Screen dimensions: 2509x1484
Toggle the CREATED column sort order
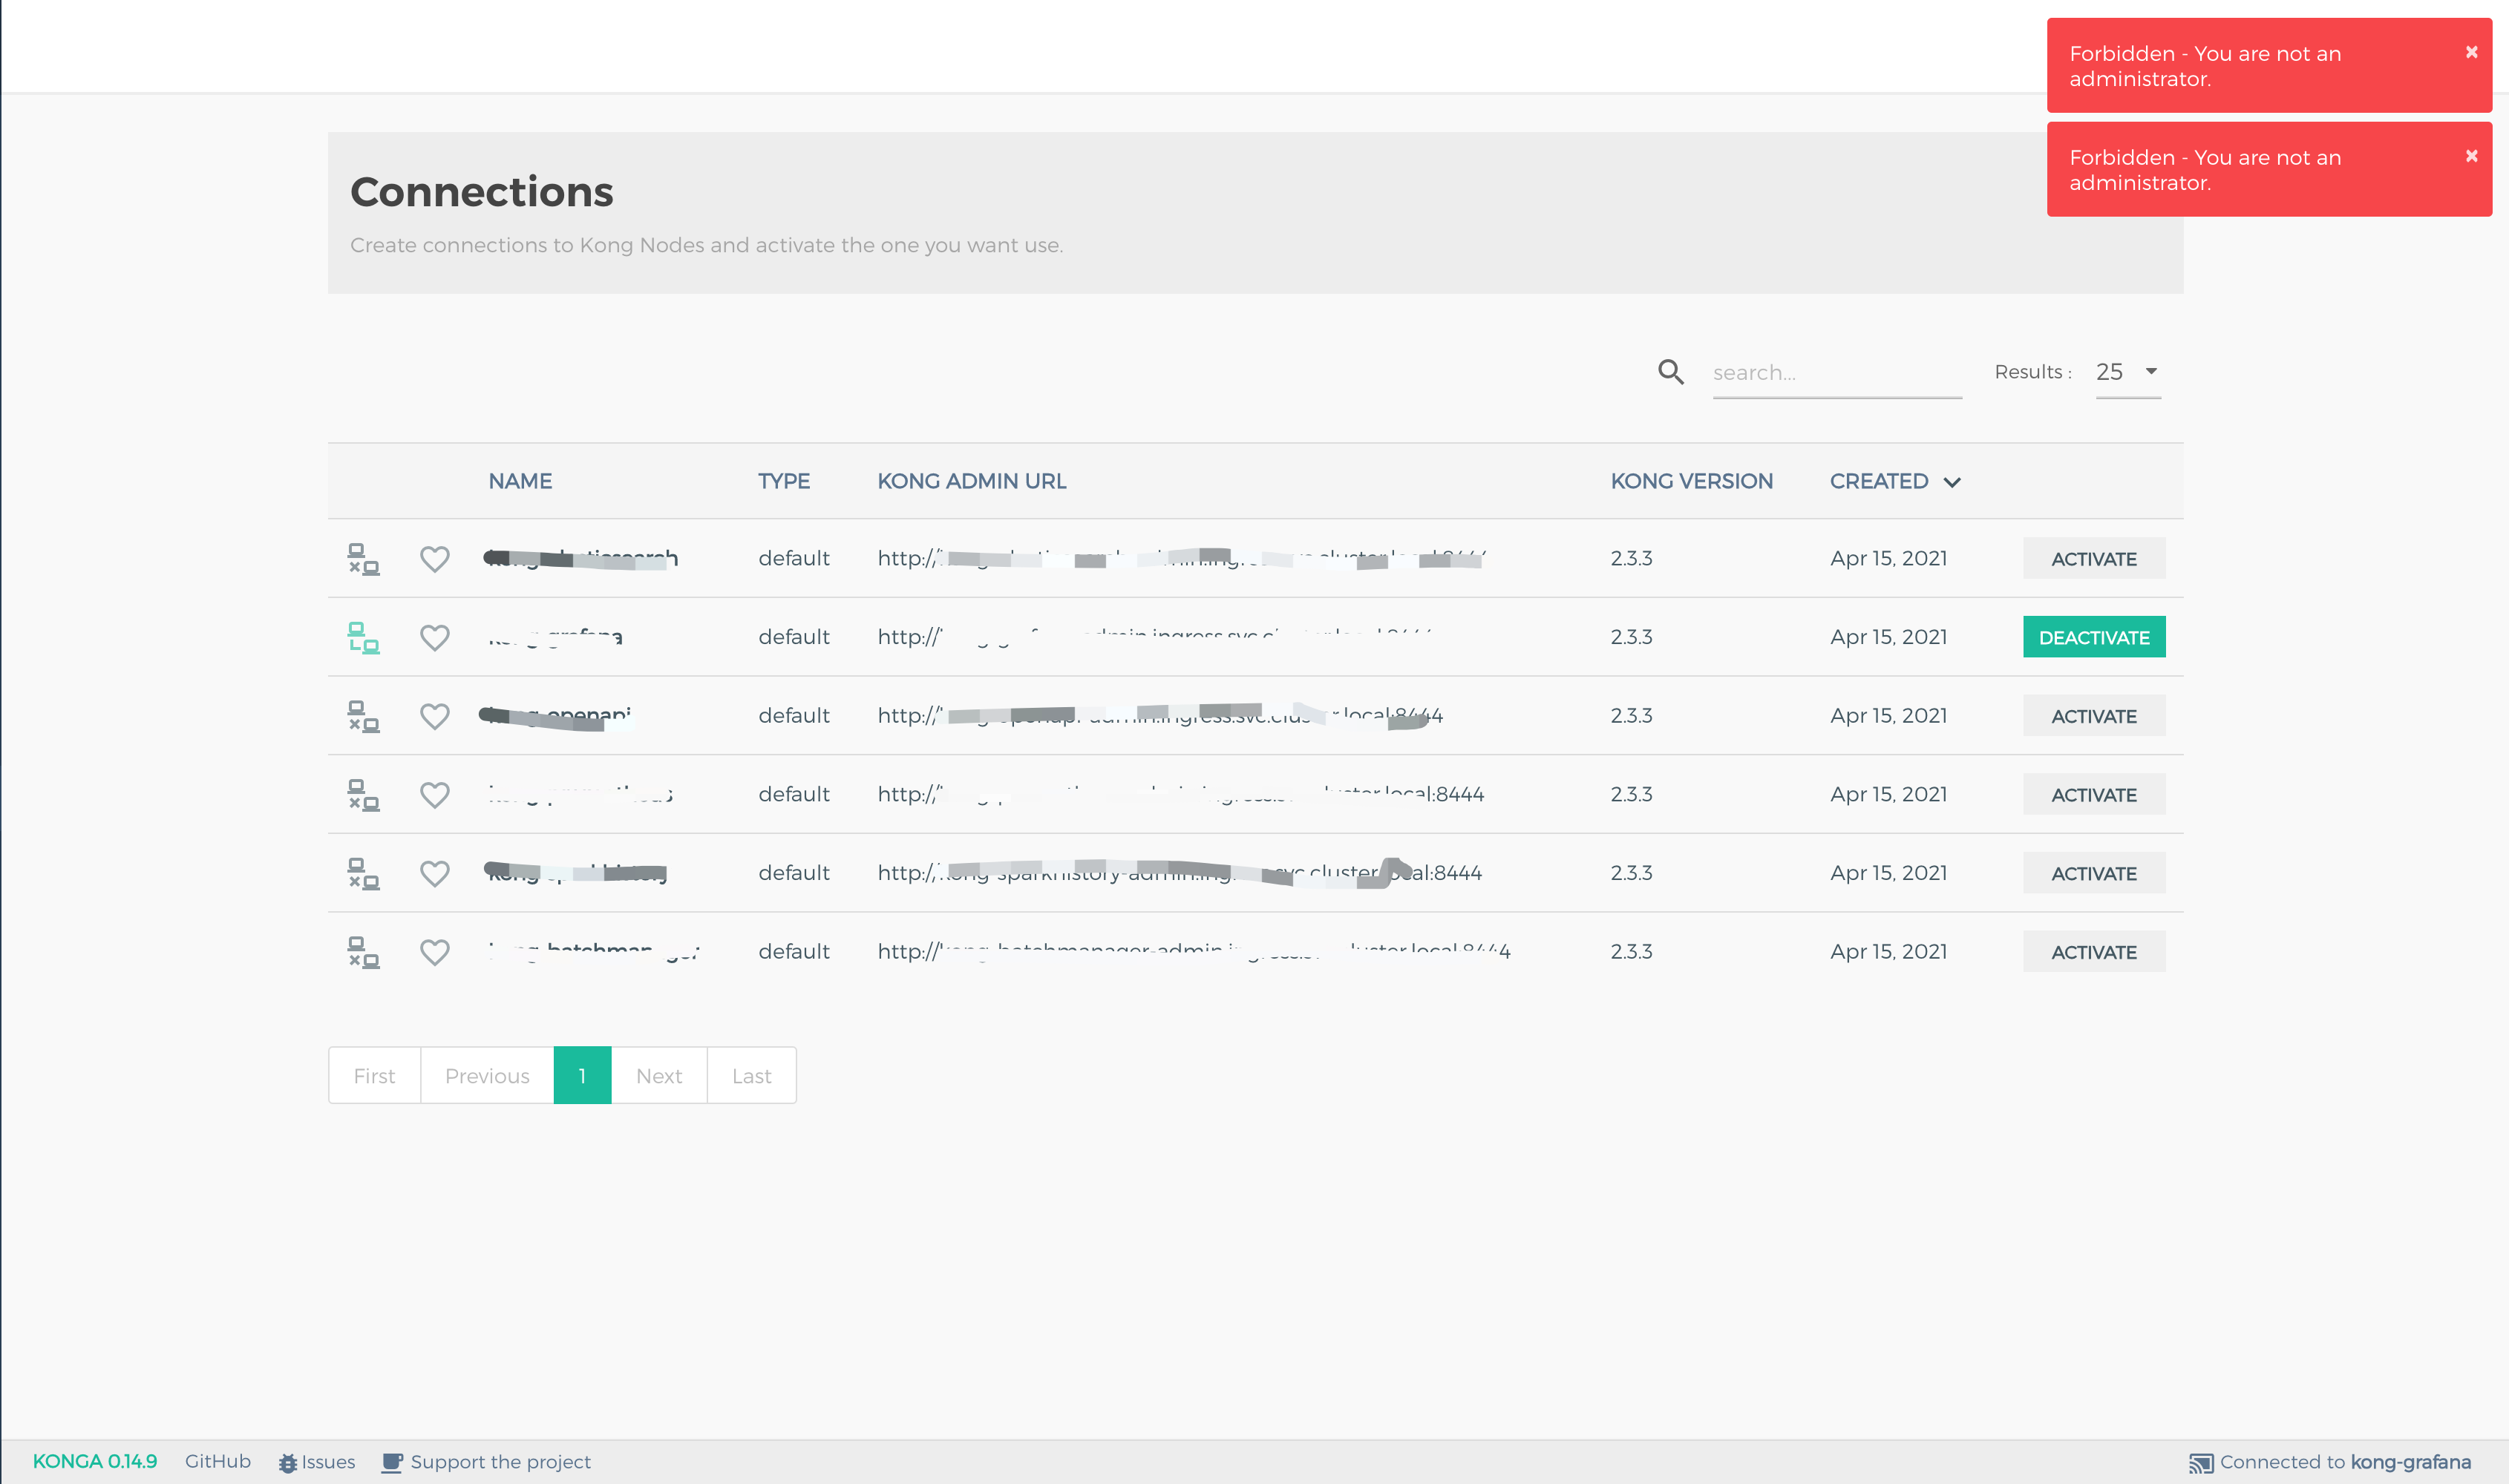click(x=1894, y=481)
